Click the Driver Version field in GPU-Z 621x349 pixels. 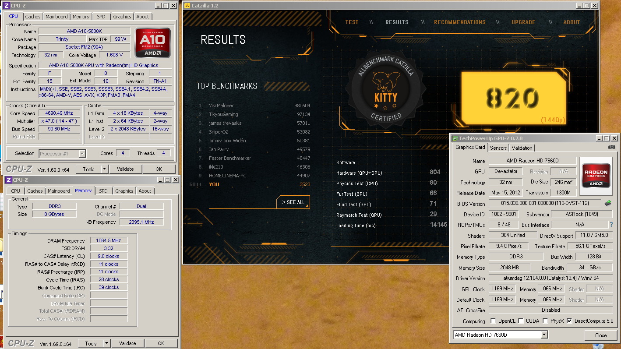click(550, 278)
